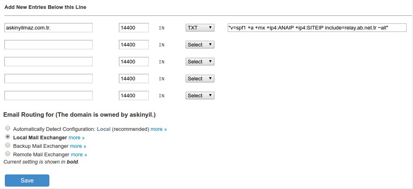
Task: Select Backup Mail Exchanger radio option
Action: (x=8, y=145)
